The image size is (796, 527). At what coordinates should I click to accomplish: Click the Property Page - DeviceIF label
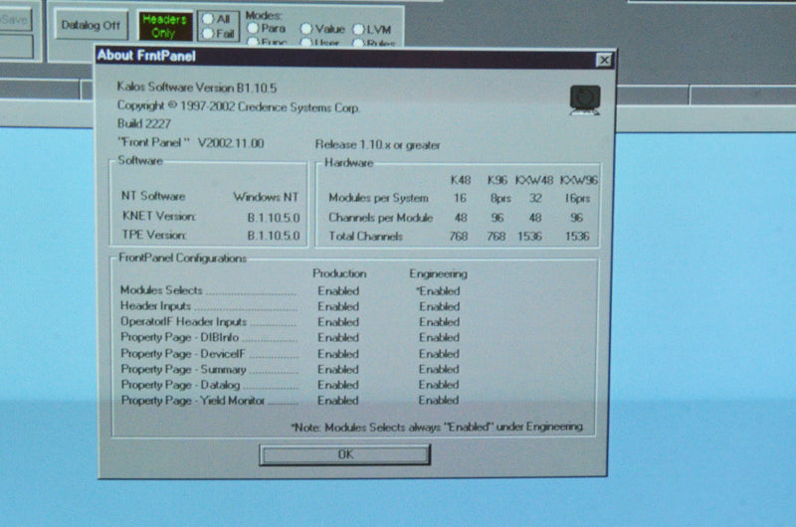click(x=183, y=354)
